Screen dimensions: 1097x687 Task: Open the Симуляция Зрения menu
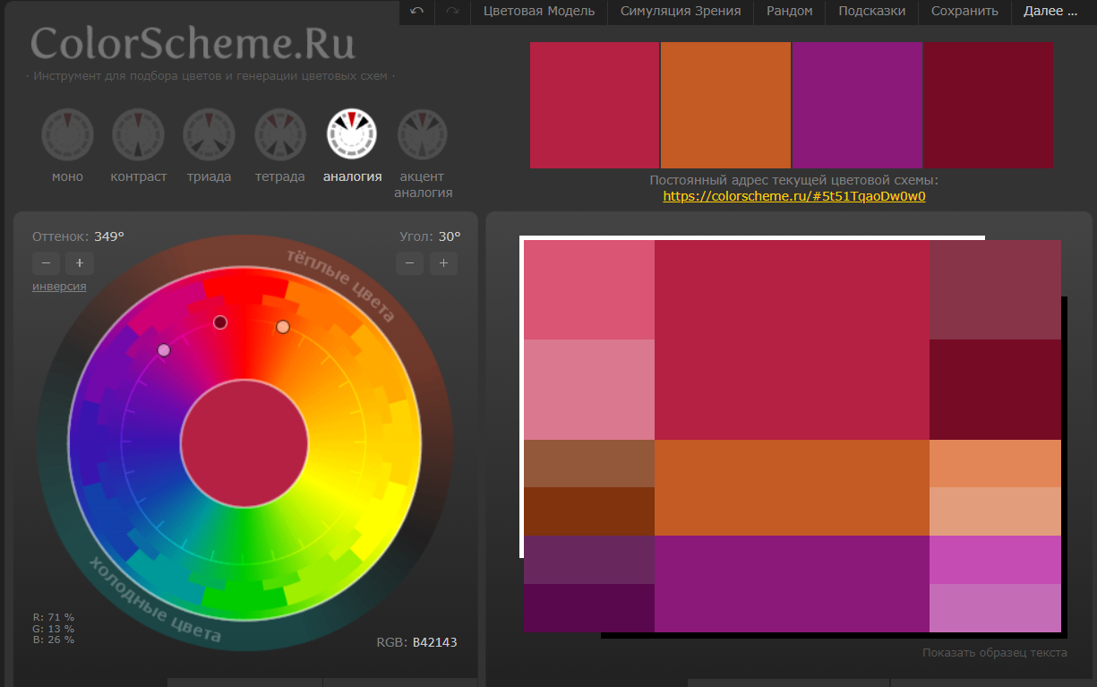point(681,12)
